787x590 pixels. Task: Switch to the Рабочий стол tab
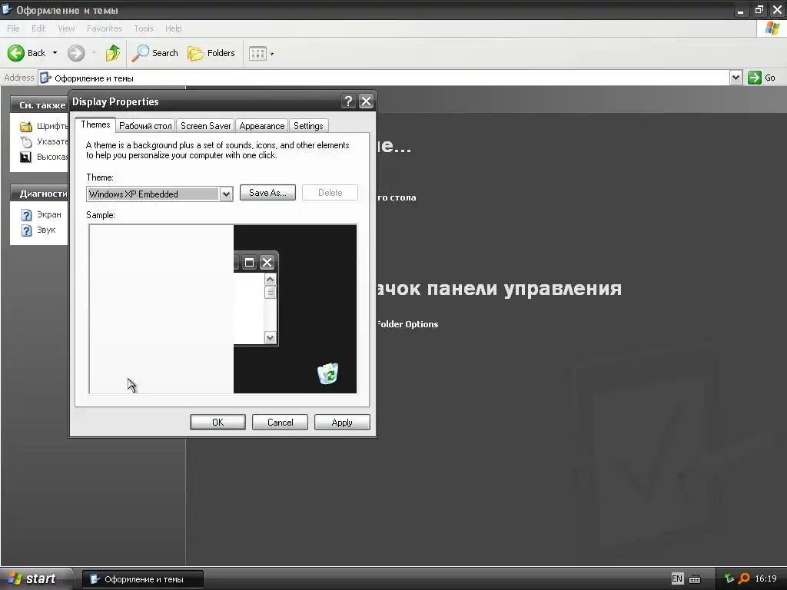click(145, 126)
